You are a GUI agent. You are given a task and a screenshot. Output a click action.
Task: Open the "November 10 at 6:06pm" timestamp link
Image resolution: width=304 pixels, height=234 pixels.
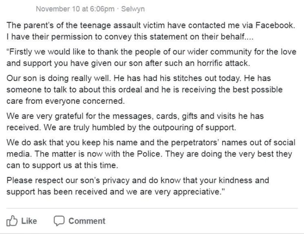(x=75, y=9)
